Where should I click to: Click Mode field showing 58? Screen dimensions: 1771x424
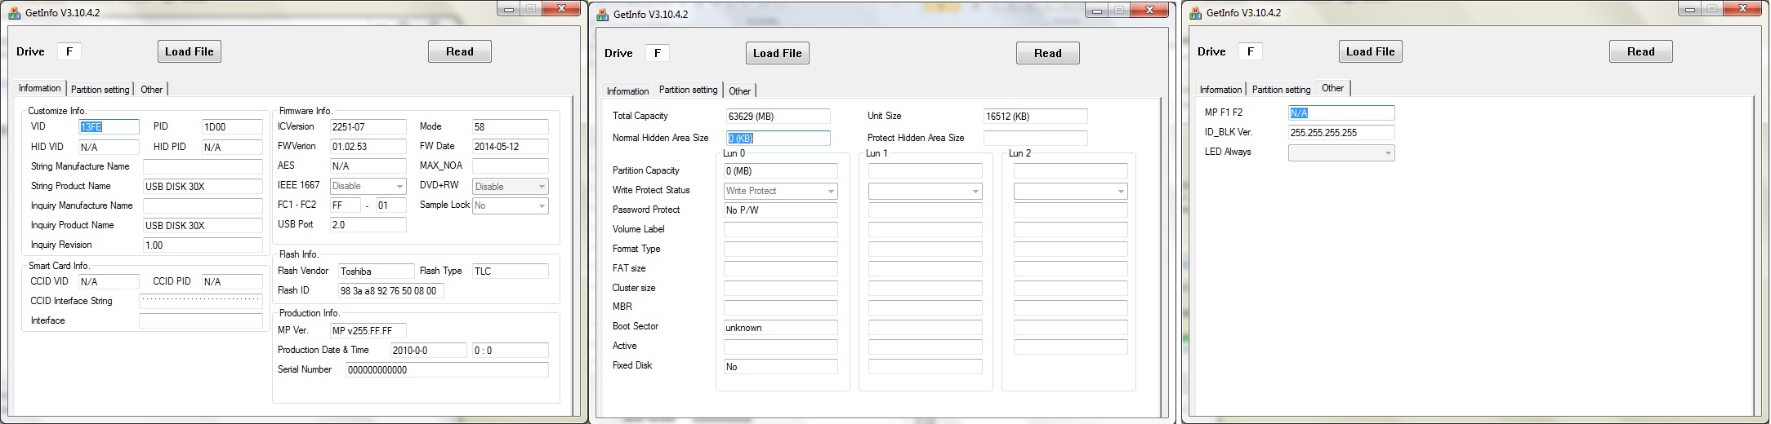511,126
